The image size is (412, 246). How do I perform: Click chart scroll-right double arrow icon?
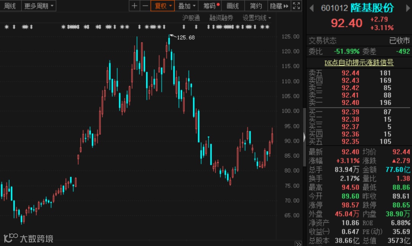tap(298, 244)
